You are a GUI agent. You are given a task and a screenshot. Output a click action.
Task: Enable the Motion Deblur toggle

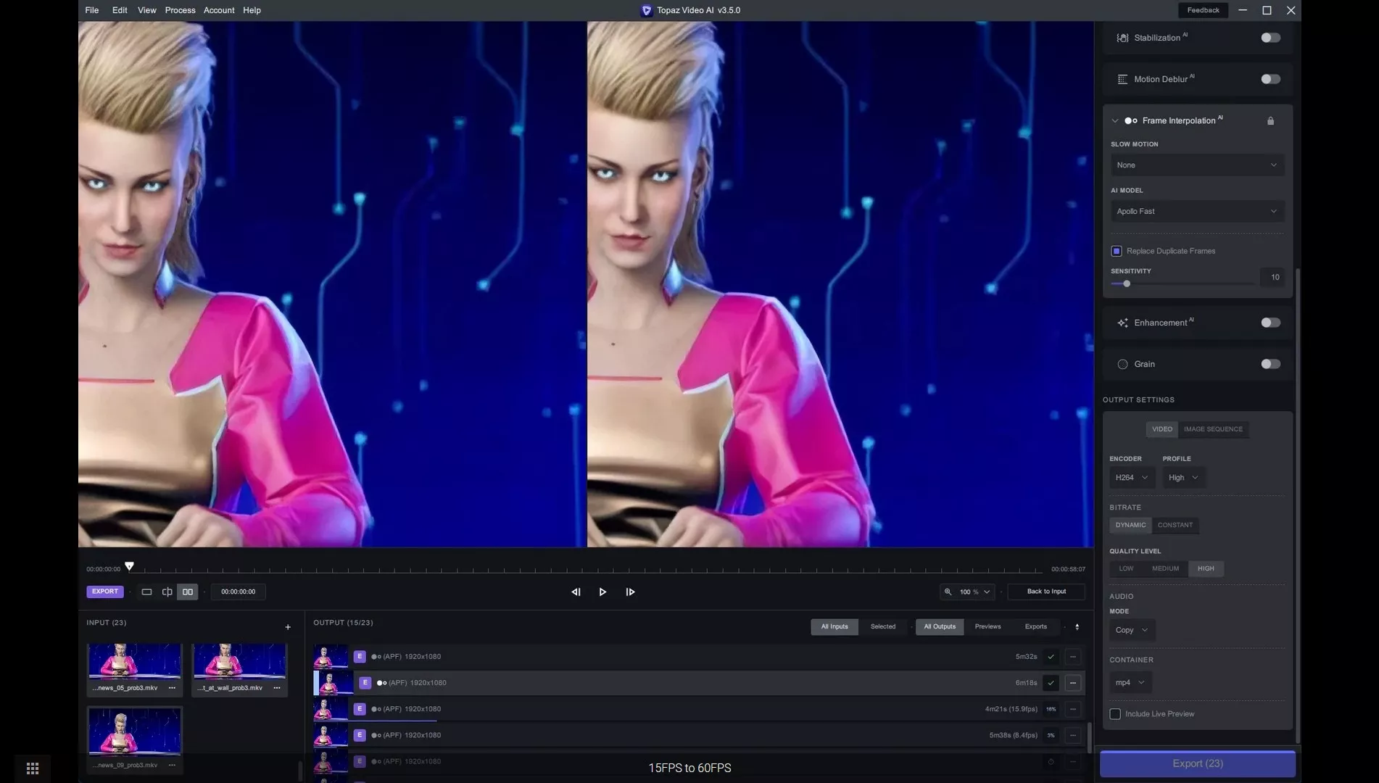pos(1270,79)
